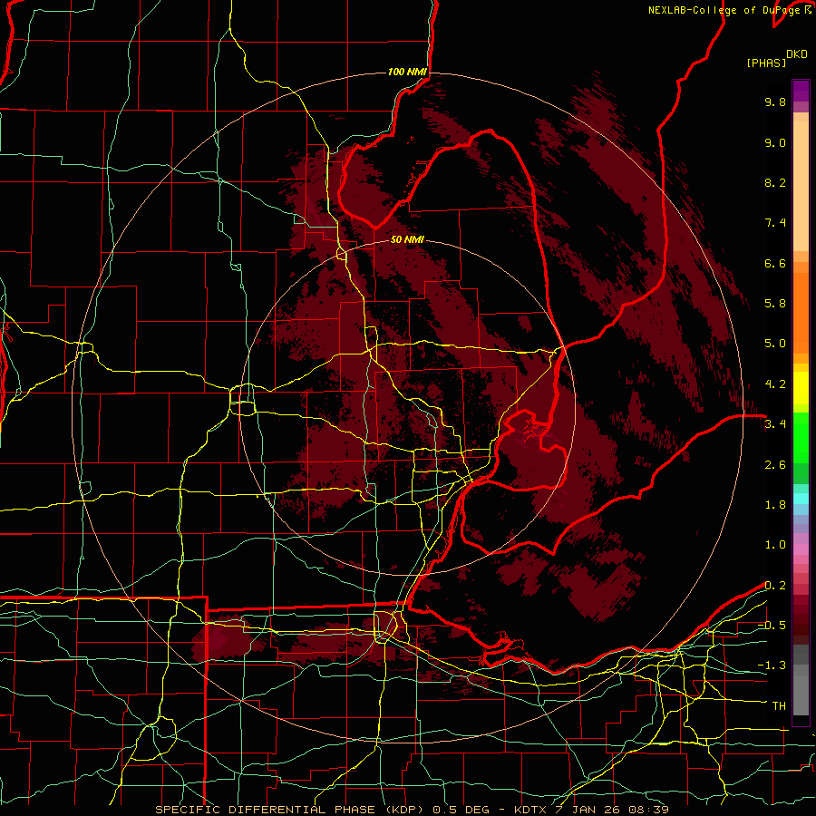
Task: Click the 0.2 scale value
Action: pos(775,586)
